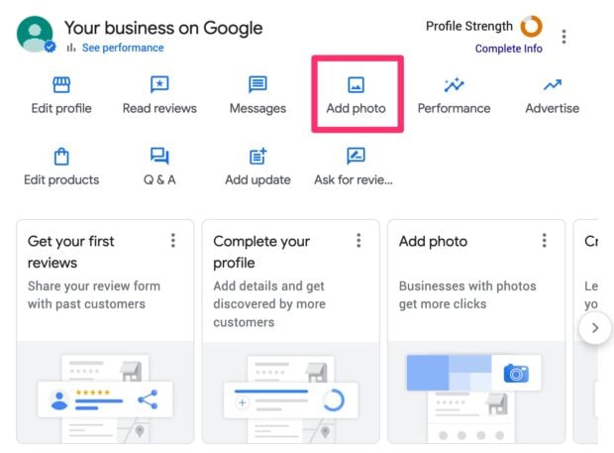Open options menu on Complete your profile card
The width and height of the screenshot is (614, 453).
(358, 241)
